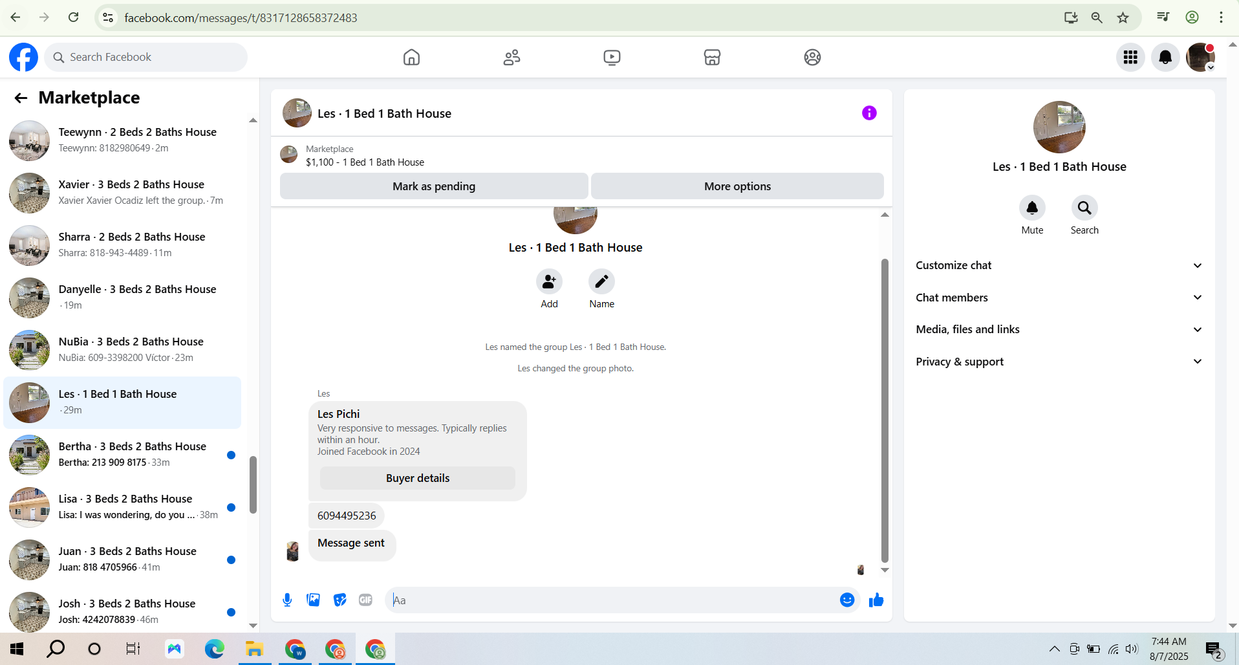Choose a sticker icon
This screenshot has width=1239, height=665.
pos(339,600)
